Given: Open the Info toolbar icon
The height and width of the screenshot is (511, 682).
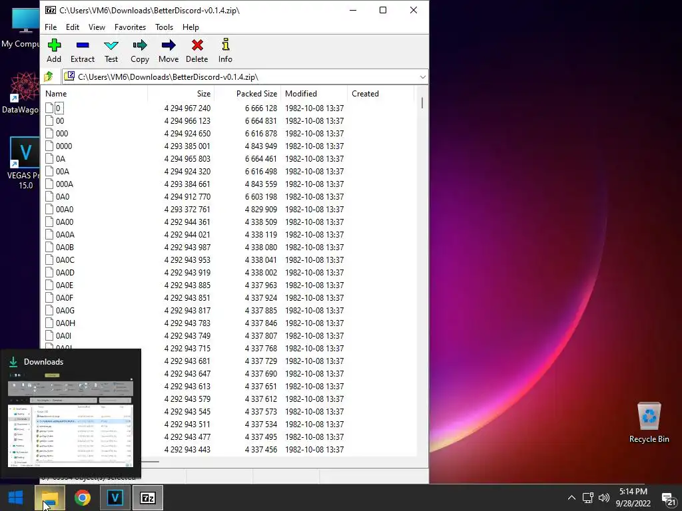Looking at the screenshot, I should [225, 51].
